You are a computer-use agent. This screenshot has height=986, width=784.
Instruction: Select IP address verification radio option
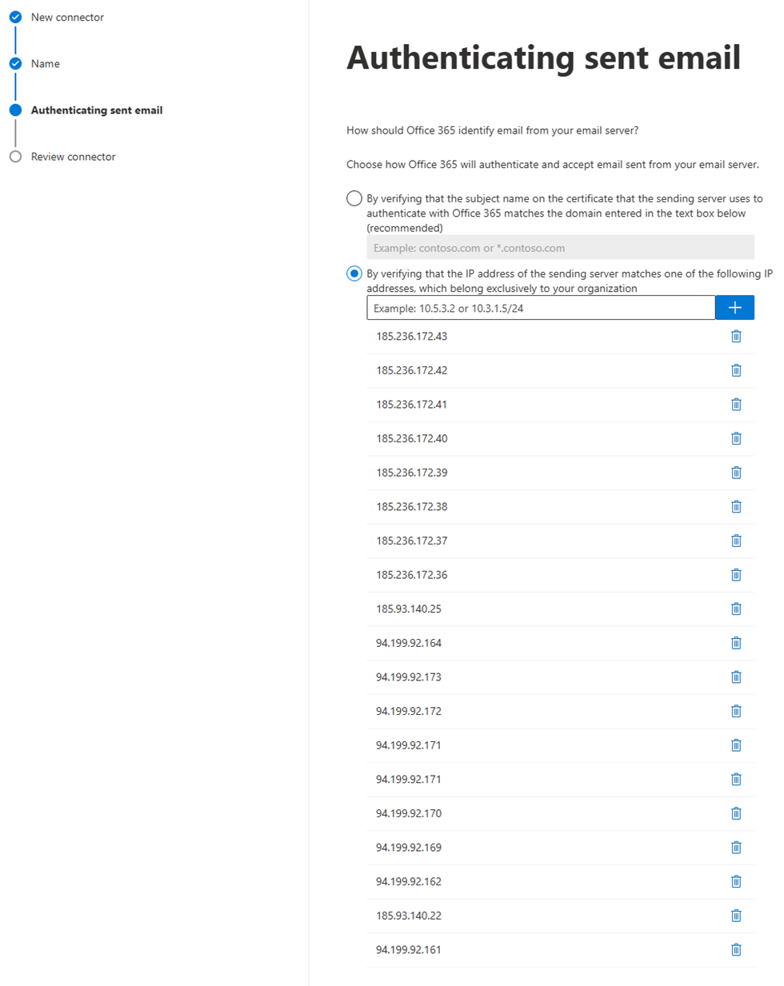(354, 273)
